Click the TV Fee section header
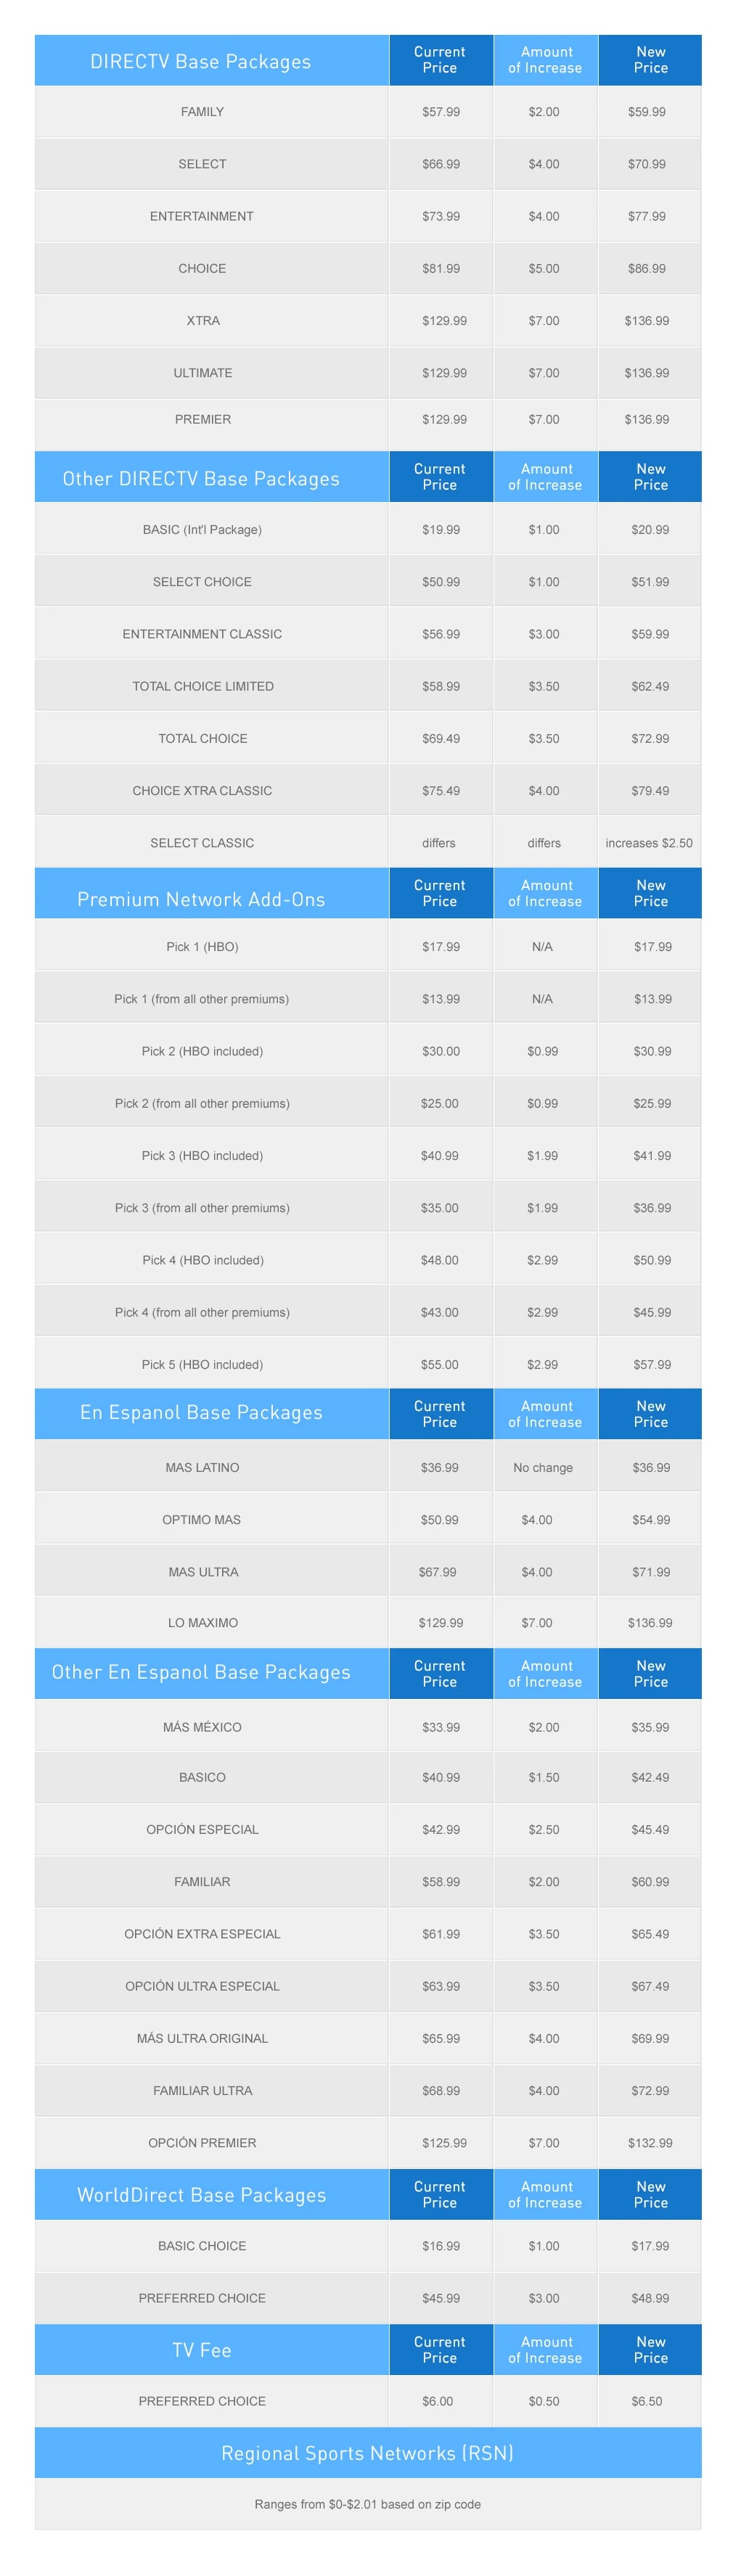This screenshot has width=741, height=2576. (x=202, y=2350)
